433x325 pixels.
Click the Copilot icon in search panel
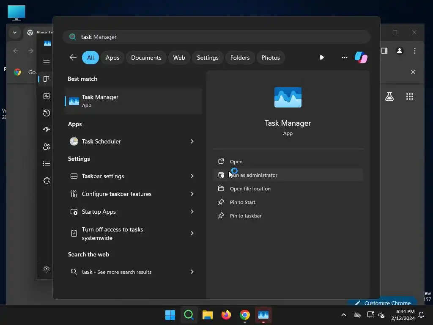(x=361, y=58)
